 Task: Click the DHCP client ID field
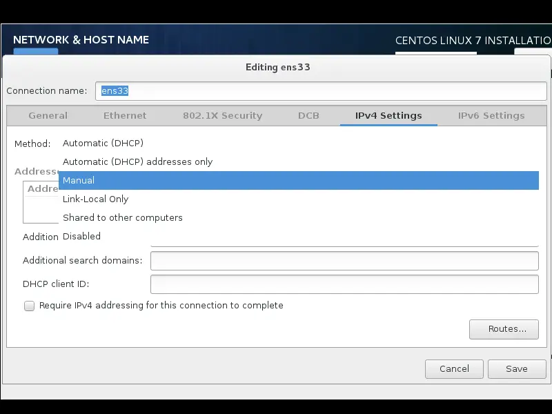pyautogui.click(x=344, y=284)
